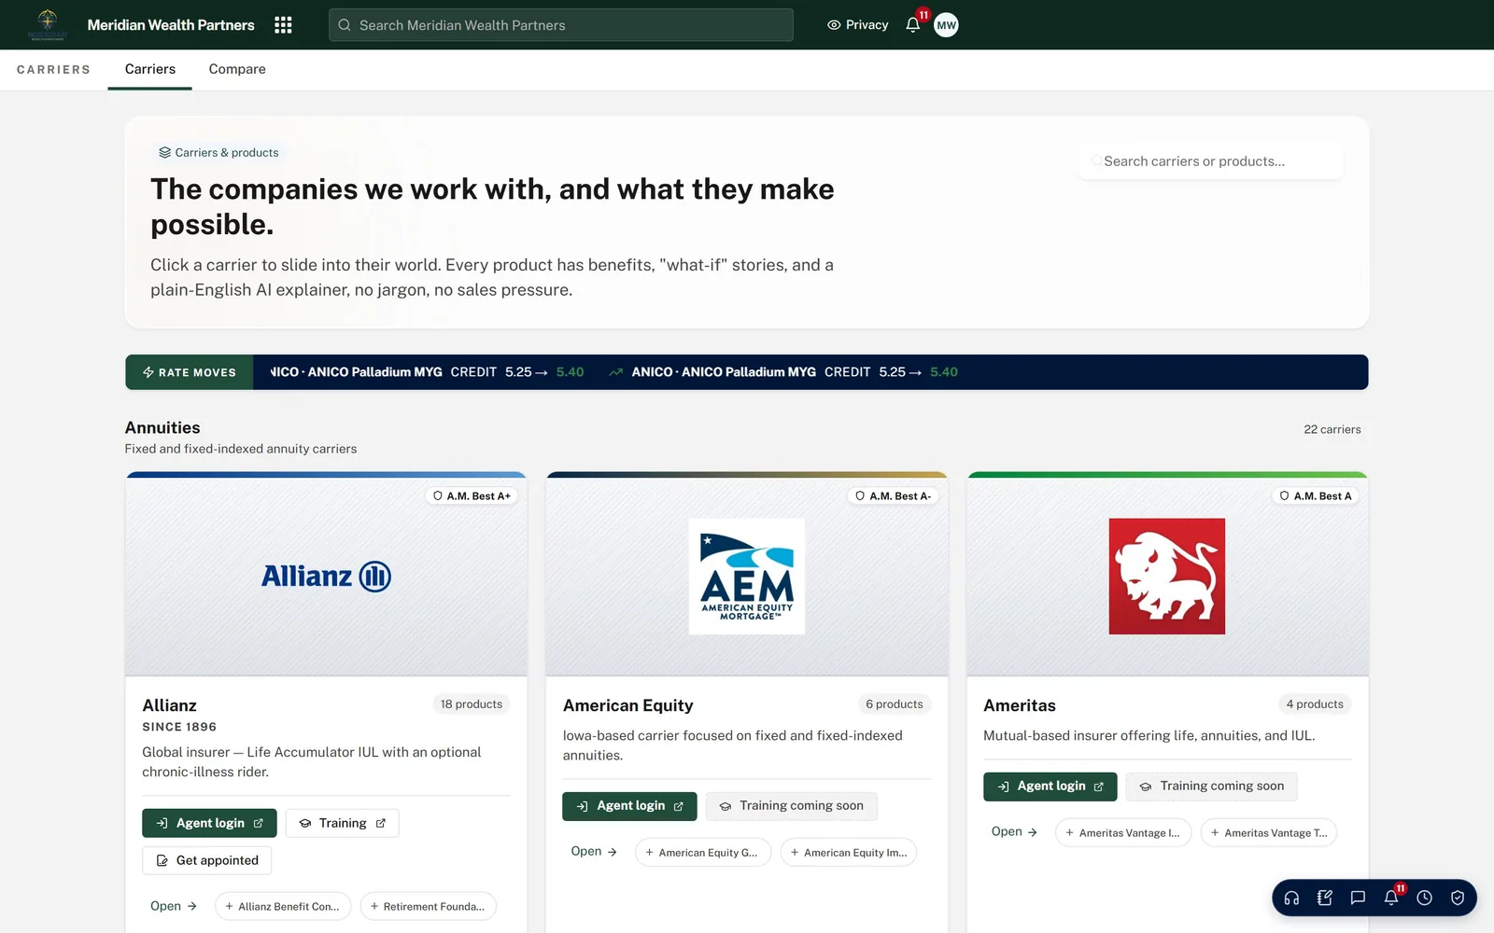1494x933 pixels.
Task: Click the Allianz carrier name
Action: (x=169, y=705)
